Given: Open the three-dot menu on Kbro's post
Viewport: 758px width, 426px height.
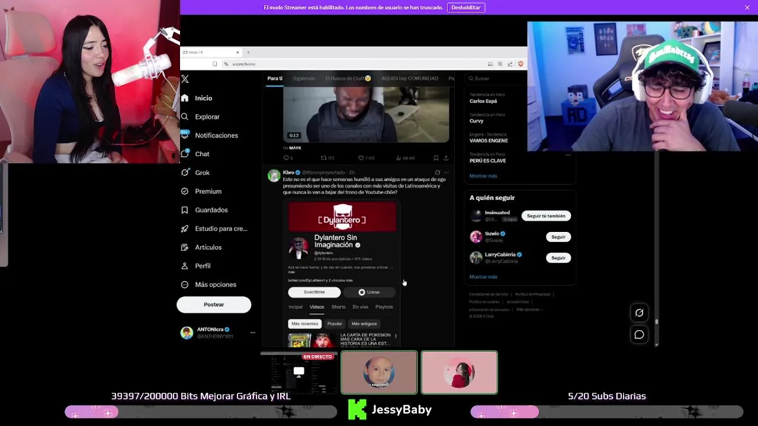Looking at the screenshot, I should [446, 172].
